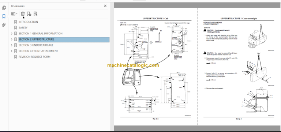Select SECTION 1 GENERAL IMFORMATION bookmark

point(41,34)
